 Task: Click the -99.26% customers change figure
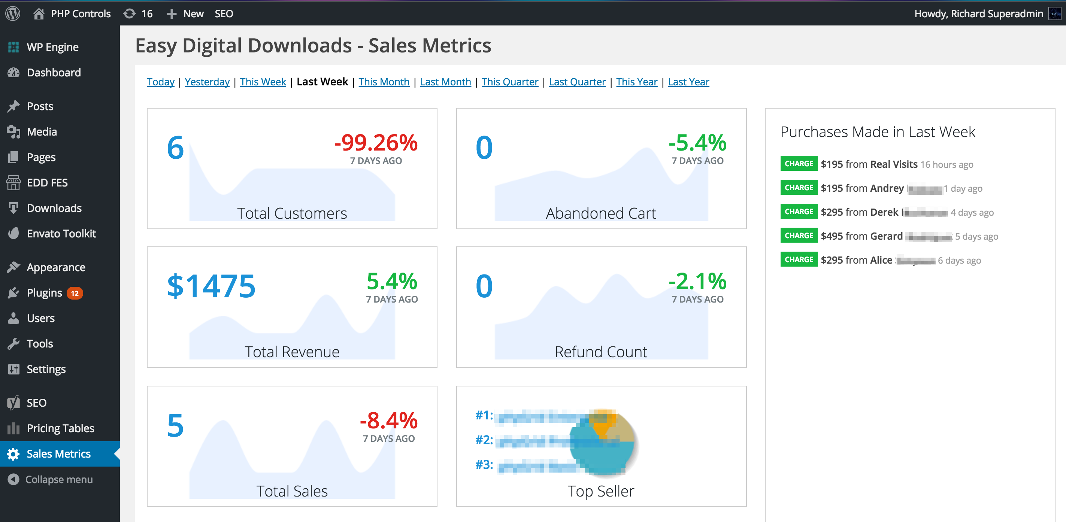pos(376,143)
